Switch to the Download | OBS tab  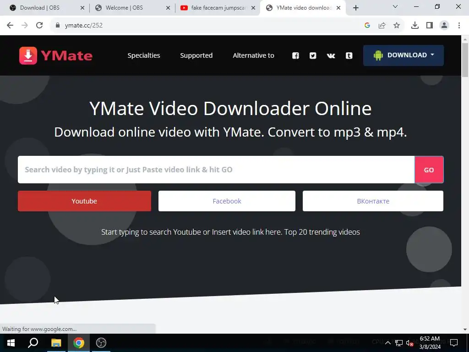40,8
